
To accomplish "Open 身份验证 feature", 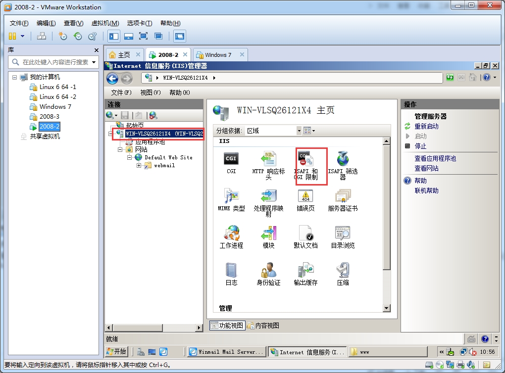I will 268,274.
